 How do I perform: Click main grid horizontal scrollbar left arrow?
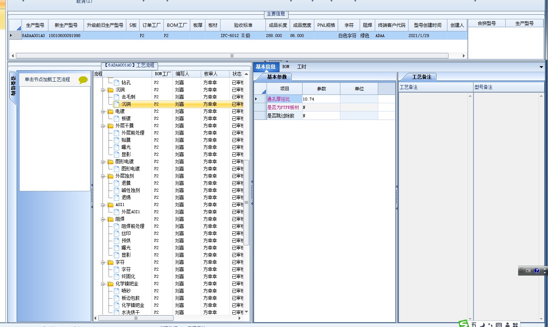tap(12, 56)
